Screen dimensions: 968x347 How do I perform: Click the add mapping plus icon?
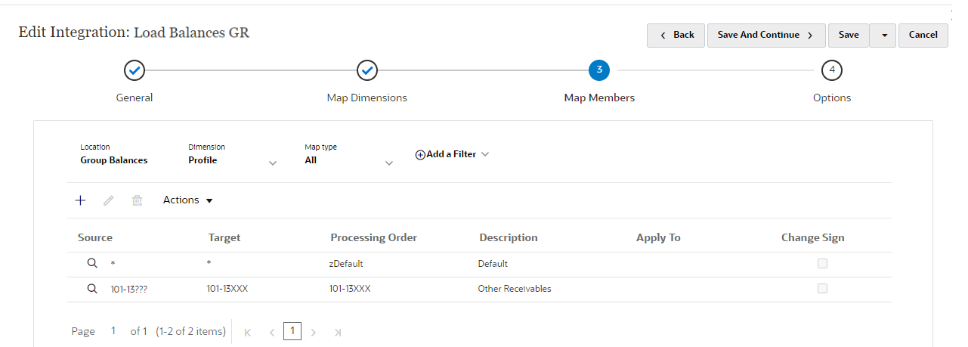coord(81,200)
